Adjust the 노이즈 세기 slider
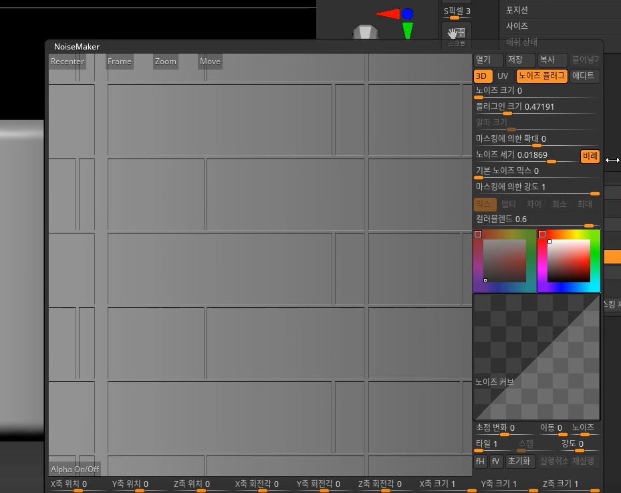This screenshot has width=621, height=493. pos(526,156)
